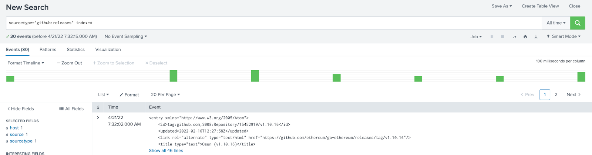Open the All time range picker
The image size is (592, 155).
[x=556, y=23]
